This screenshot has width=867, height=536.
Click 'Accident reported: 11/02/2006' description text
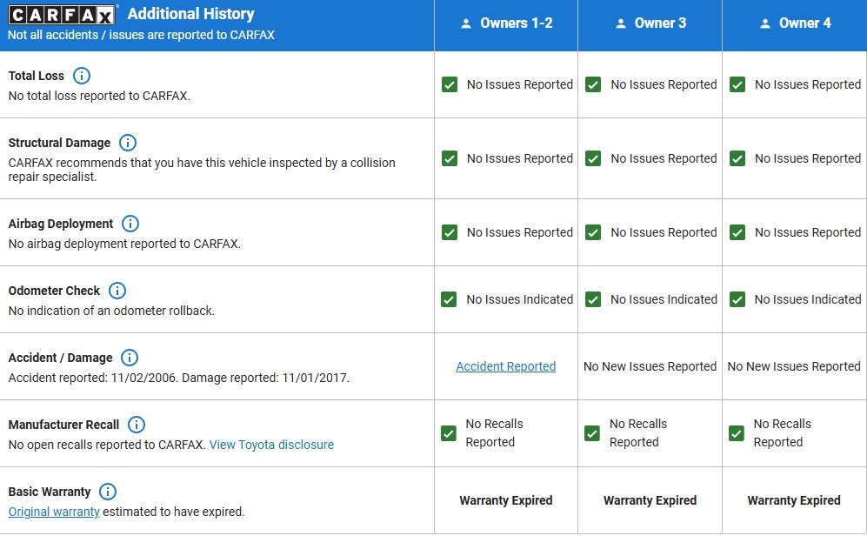pyautogui.click(x=178, y=378)
